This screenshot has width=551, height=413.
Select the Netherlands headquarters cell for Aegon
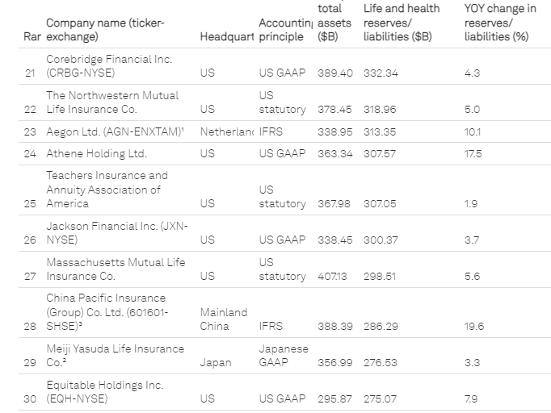[x=227, y=131]
